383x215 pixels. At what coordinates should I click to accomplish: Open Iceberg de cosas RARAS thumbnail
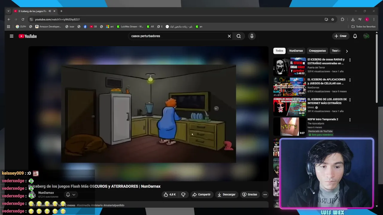pyautogui.click(x=289, y=67)
